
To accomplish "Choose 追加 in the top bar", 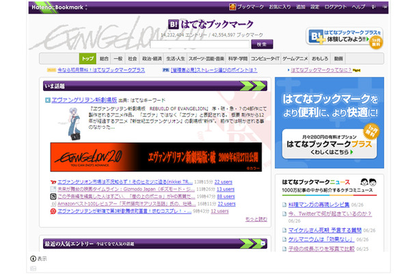I will pyautogui.click(x=301, y=7).
